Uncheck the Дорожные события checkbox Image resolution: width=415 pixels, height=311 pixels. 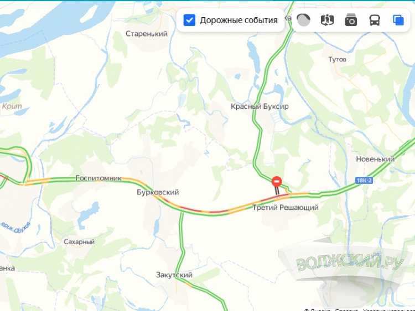[x=189, y=20]
